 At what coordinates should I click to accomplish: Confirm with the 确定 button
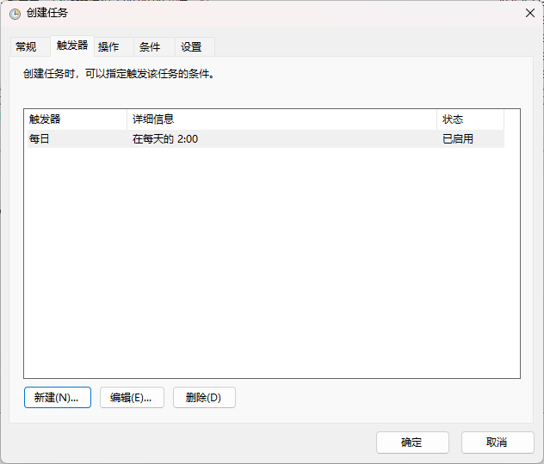click(412, 443)
